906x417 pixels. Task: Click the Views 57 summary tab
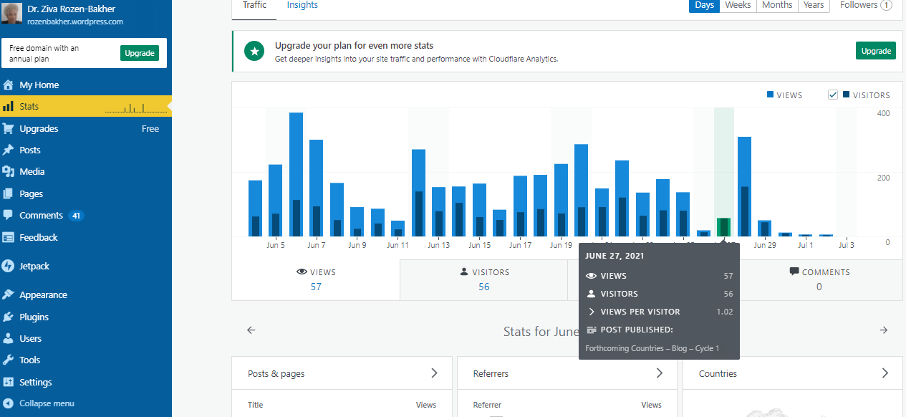click(316, 279)
